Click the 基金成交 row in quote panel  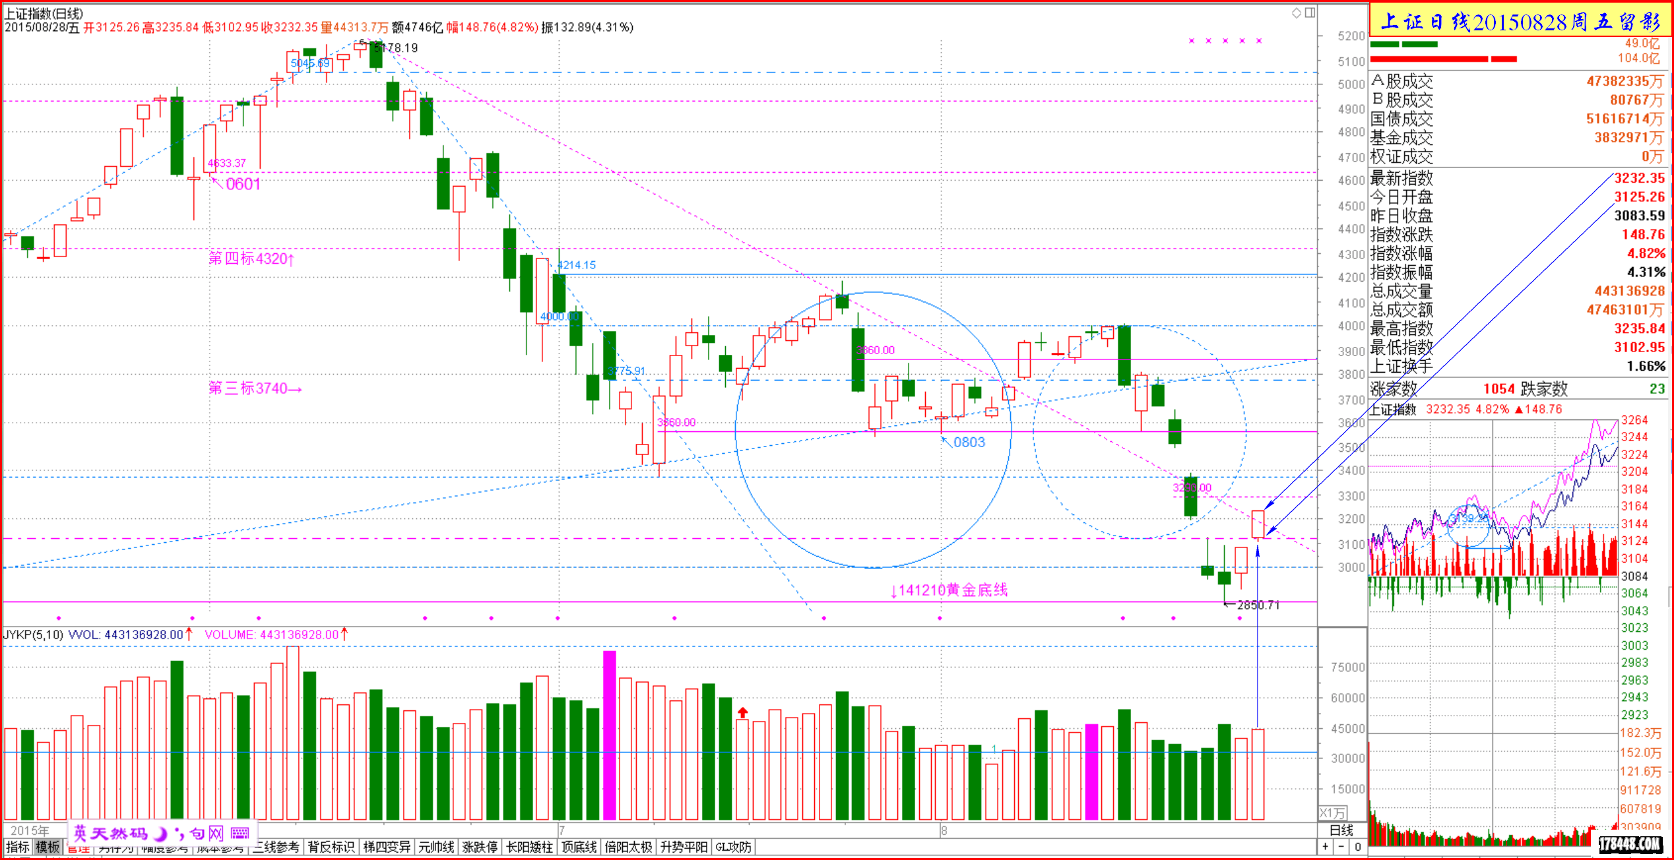click(1517, 137)
